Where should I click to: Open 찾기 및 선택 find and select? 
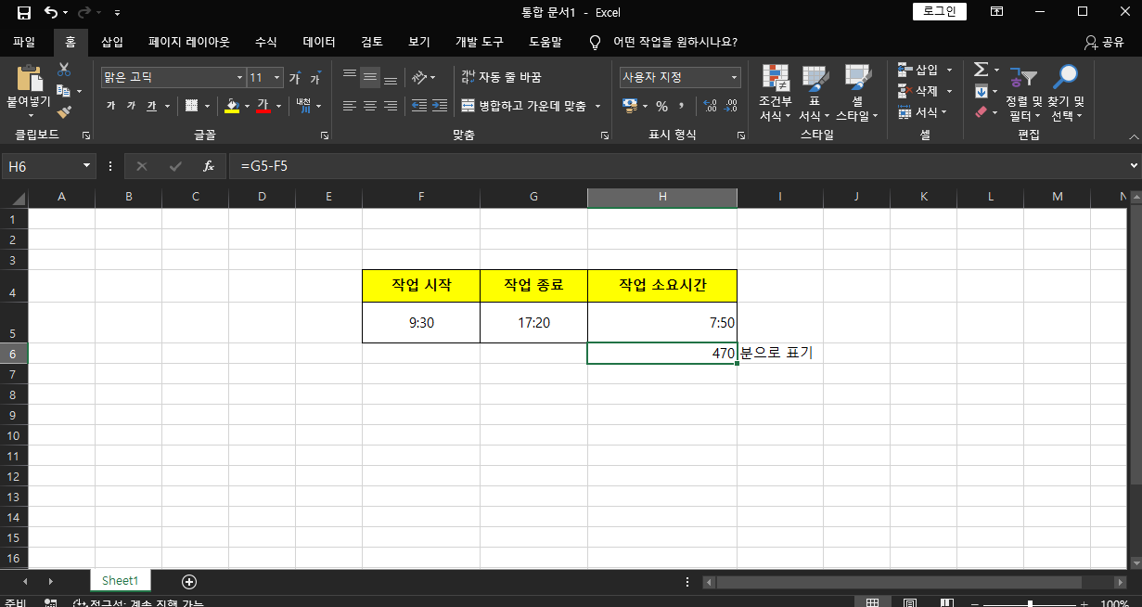point(1066,94)
